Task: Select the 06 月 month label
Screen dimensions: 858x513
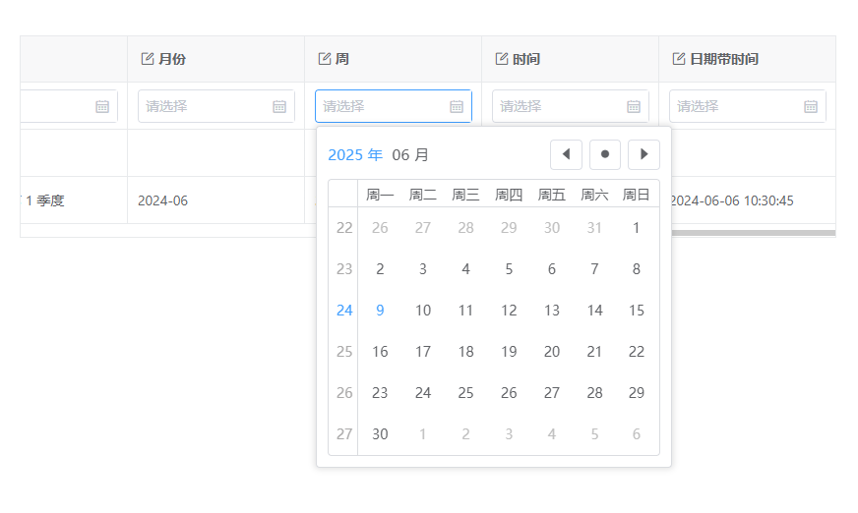Action: pyautogui.click(x=410, y=155)
